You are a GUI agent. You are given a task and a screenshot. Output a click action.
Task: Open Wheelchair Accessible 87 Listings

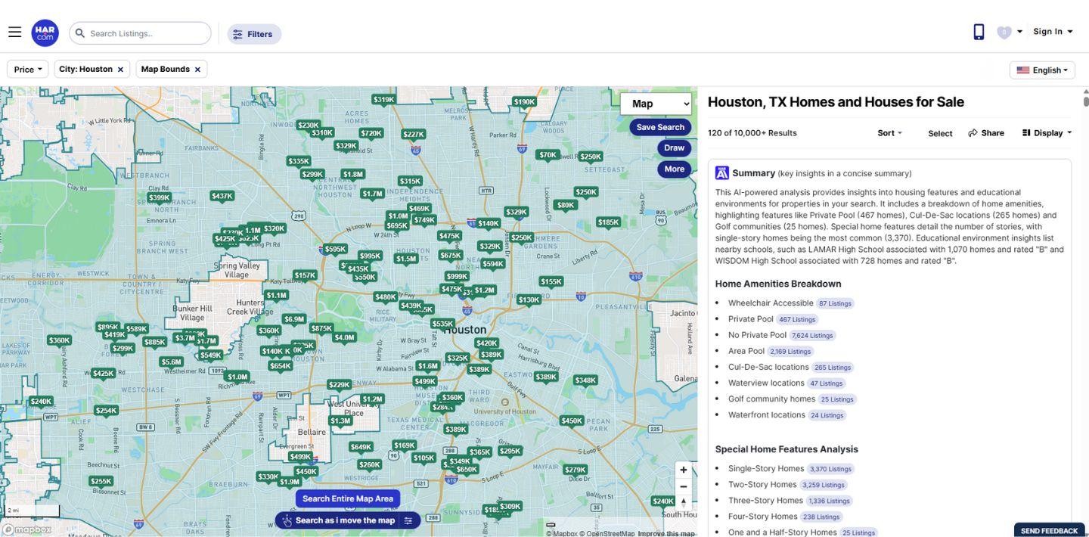pos(835,303)
